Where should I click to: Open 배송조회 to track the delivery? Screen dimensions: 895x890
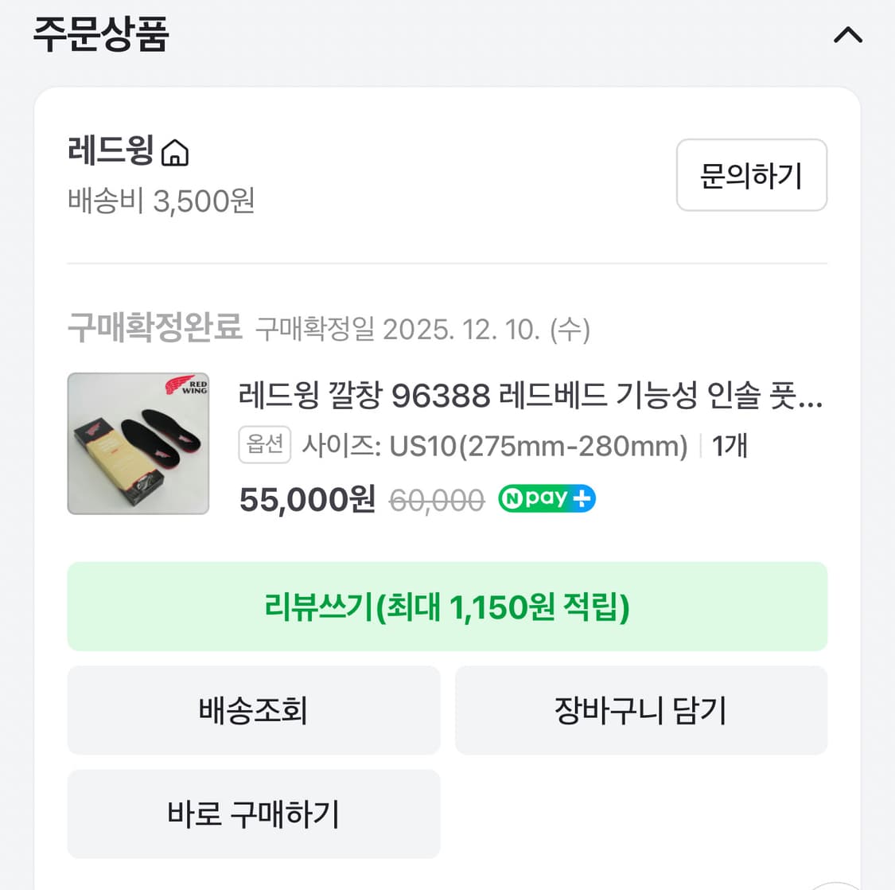pos(253,710)
